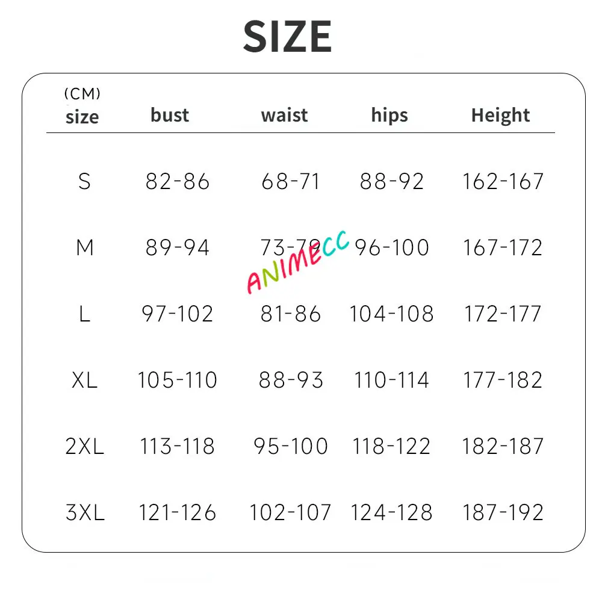Click bust value 82-86

tap(178, 181)
